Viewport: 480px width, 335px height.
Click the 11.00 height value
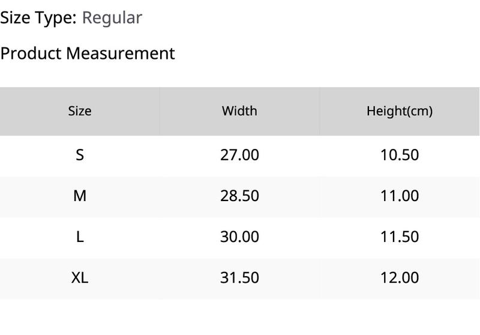click(400, 196)
